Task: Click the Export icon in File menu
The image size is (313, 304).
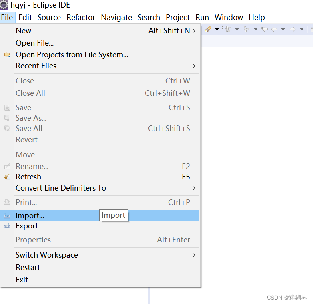Action: [7, 226]
